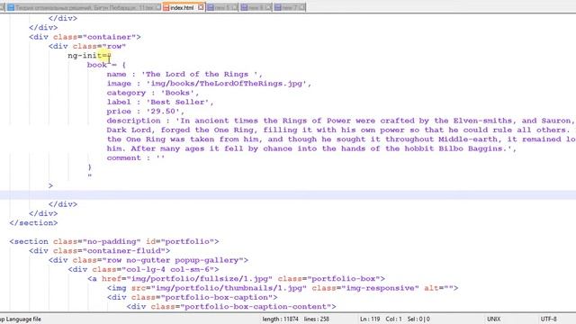Screen dimensions: 576x324
Task: Click the UTF-8 encoding indicator in status bar
Action: (x=548, y=319)
